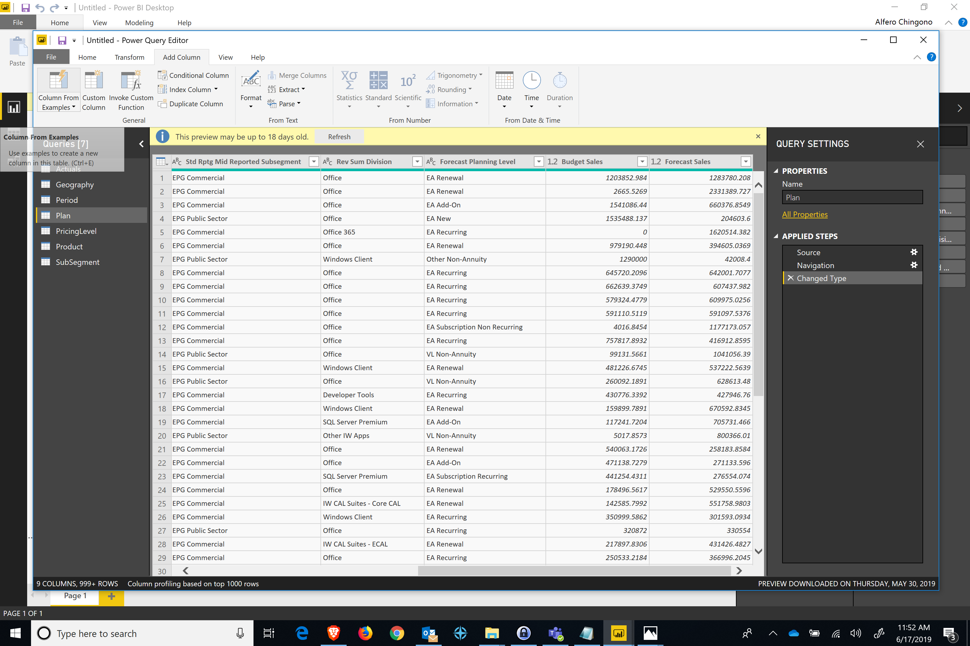Click Duplicate Column

[190, 104]
